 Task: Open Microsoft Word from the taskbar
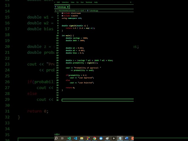[x=126, y=138]
